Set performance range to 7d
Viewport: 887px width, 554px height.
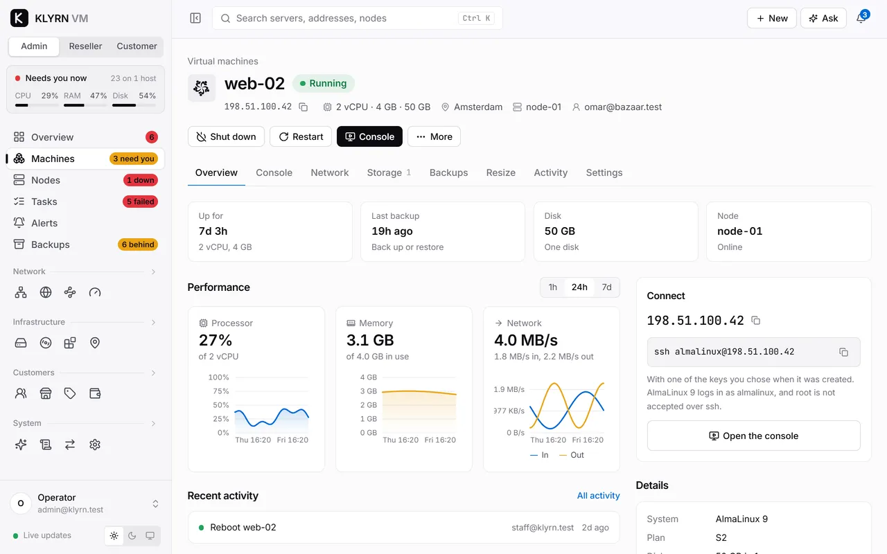point(606,287)
